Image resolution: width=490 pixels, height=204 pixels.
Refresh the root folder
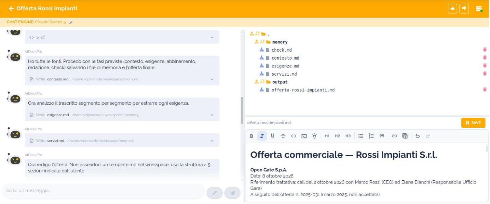[x=257, y=34]
